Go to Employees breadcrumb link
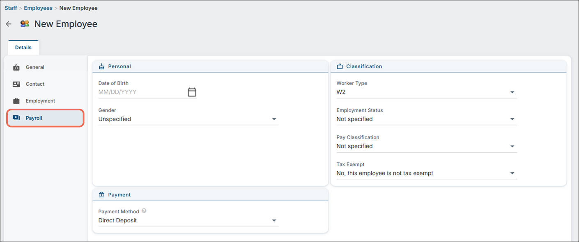The image size is (579, 242). click(x=38, y=8)
